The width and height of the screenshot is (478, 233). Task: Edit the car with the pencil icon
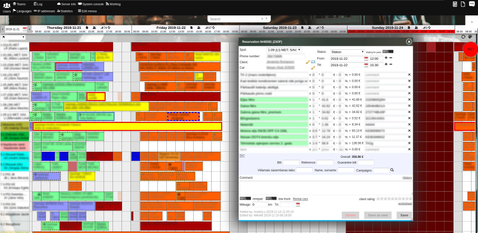pos(313,68)
